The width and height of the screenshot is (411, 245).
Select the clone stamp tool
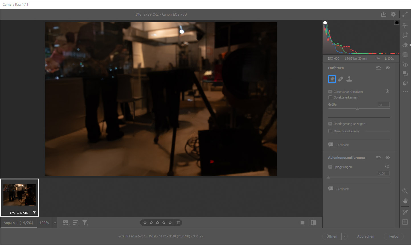(349, 79)
